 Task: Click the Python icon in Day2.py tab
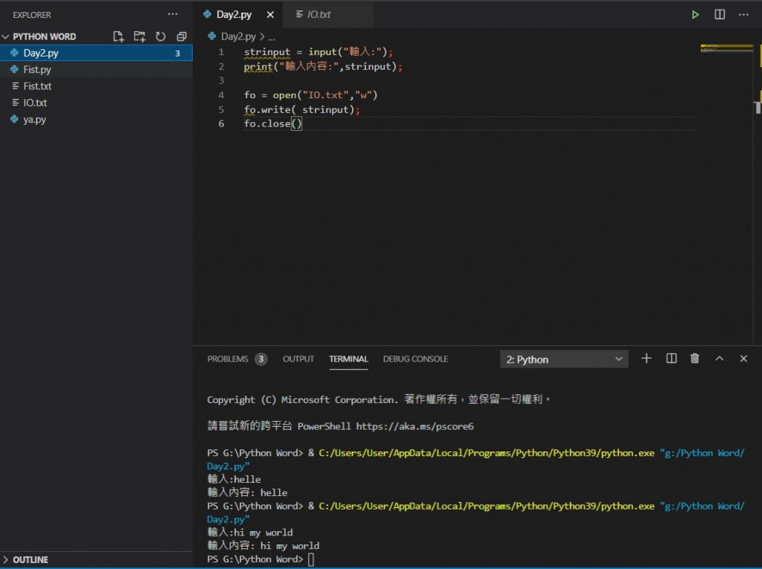(208, 14)
